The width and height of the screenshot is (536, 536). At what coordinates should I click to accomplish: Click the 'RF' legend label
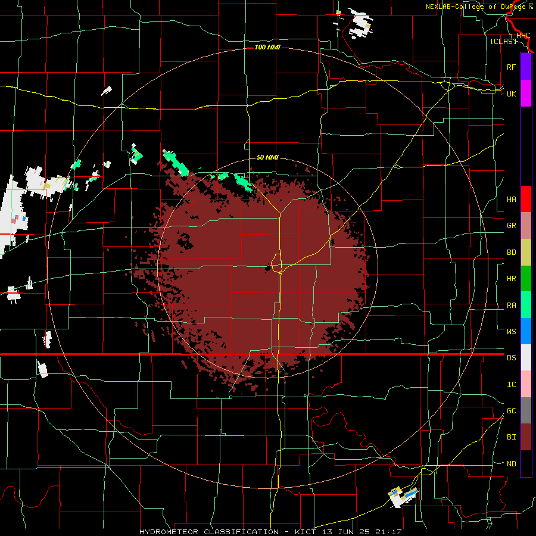[x=511, y=67]
